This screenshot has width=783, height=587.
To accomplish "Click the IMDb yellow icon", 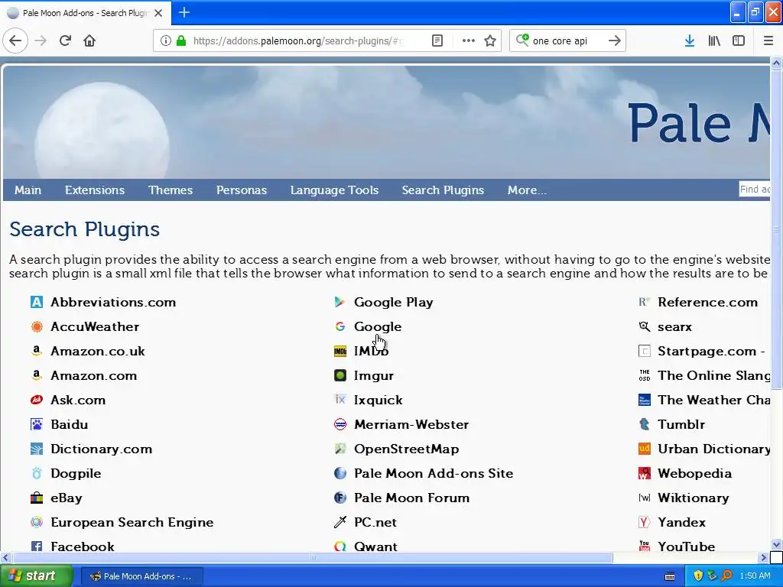I will click(340, 351).
